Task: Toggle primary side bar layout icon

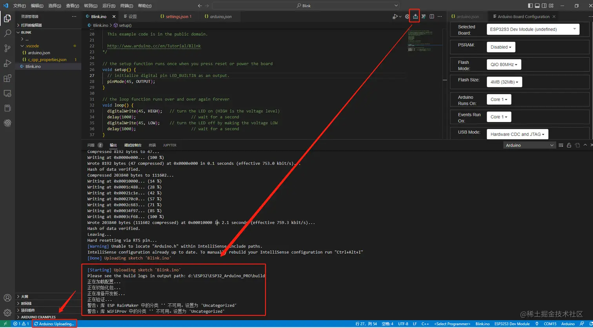Action: point(531,5)
